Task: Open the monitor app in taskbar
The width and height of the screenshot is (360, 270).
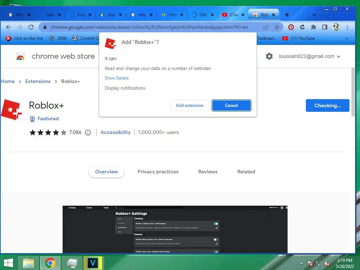Action: tap(72, 263)
